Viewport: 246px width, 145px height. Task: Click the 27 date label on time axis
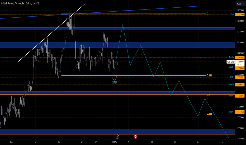pyautogui.click(x=198, y=142)
